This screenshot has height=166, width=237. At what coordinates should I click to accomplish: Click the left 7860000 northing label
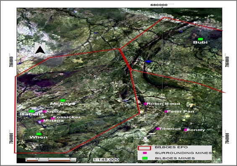click(x=11, y=62)
